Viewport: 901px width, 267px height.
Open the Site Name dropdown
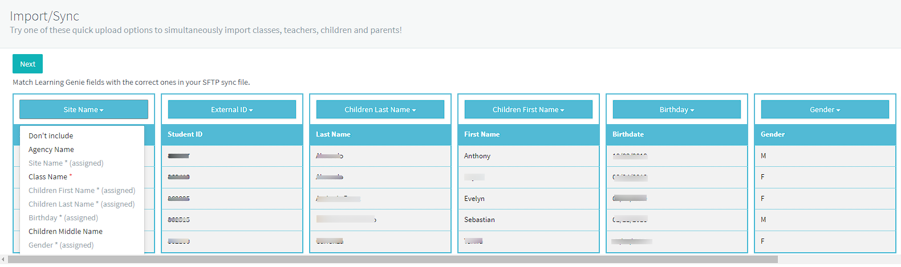(84, 109)
